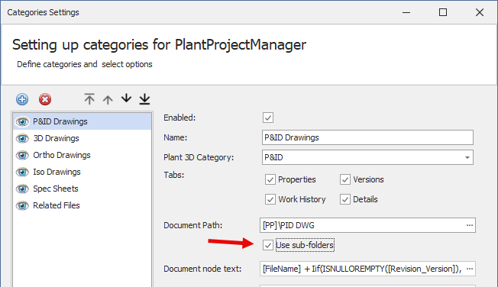Uncheck the Enabled checkbox
498x287 pixels.
click(x=268, y=118)
